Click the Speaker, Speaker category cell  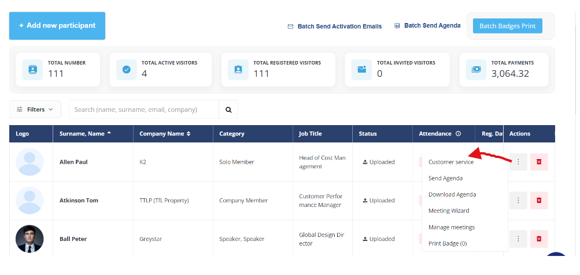coord(242,239)
